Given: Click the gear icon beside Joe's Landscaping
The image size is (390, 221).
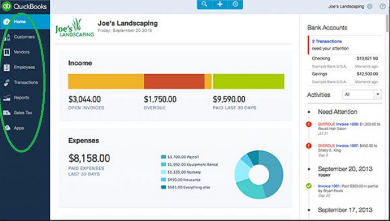Looking at the screenshot, I should [370, 7].
